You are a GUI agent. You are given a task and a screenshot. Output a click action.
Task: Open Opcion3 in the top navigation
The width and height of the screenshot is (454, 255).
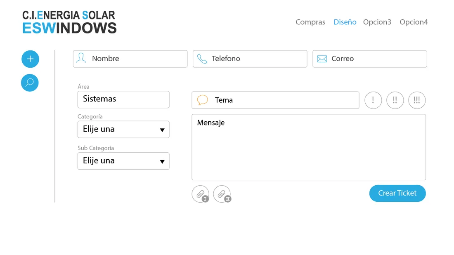tap(377, 22)
